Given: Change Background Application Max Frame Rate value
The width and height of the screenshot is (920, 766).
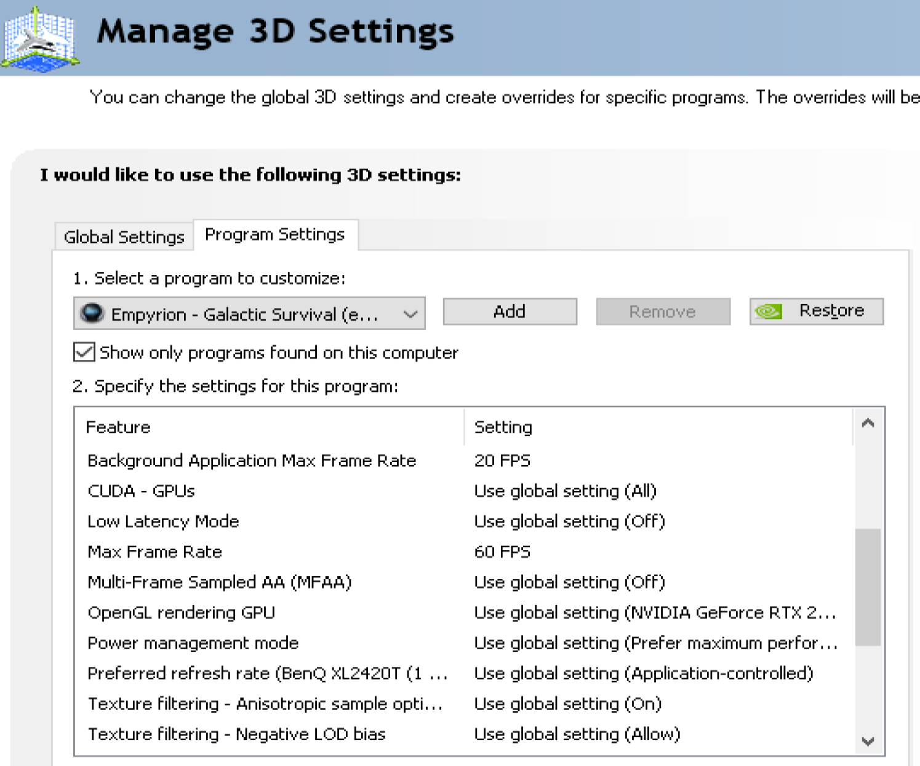Looking at the screenshot, I should (x=502, y=461).
